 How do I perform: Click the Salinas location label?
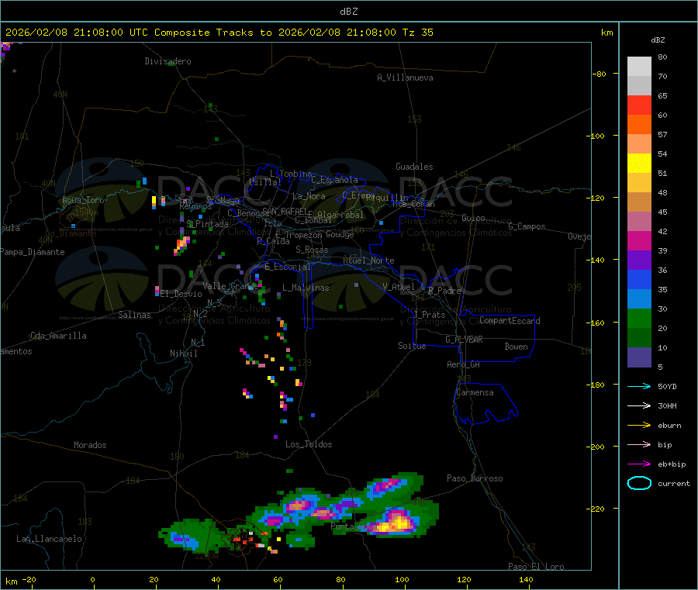(x=134, y=315)
